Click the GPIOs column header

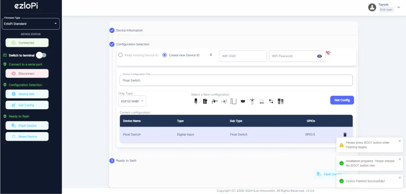(x=311, y=121)
